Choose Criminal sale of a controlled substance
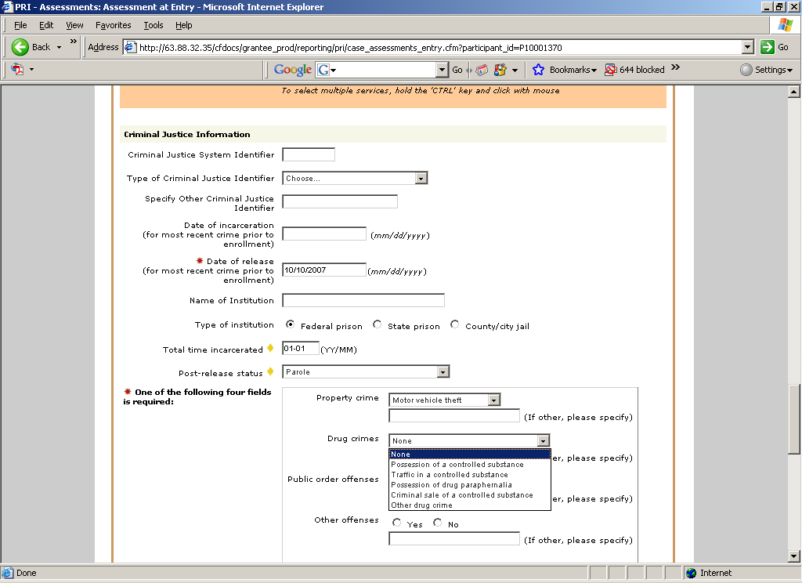 (470, 495)
